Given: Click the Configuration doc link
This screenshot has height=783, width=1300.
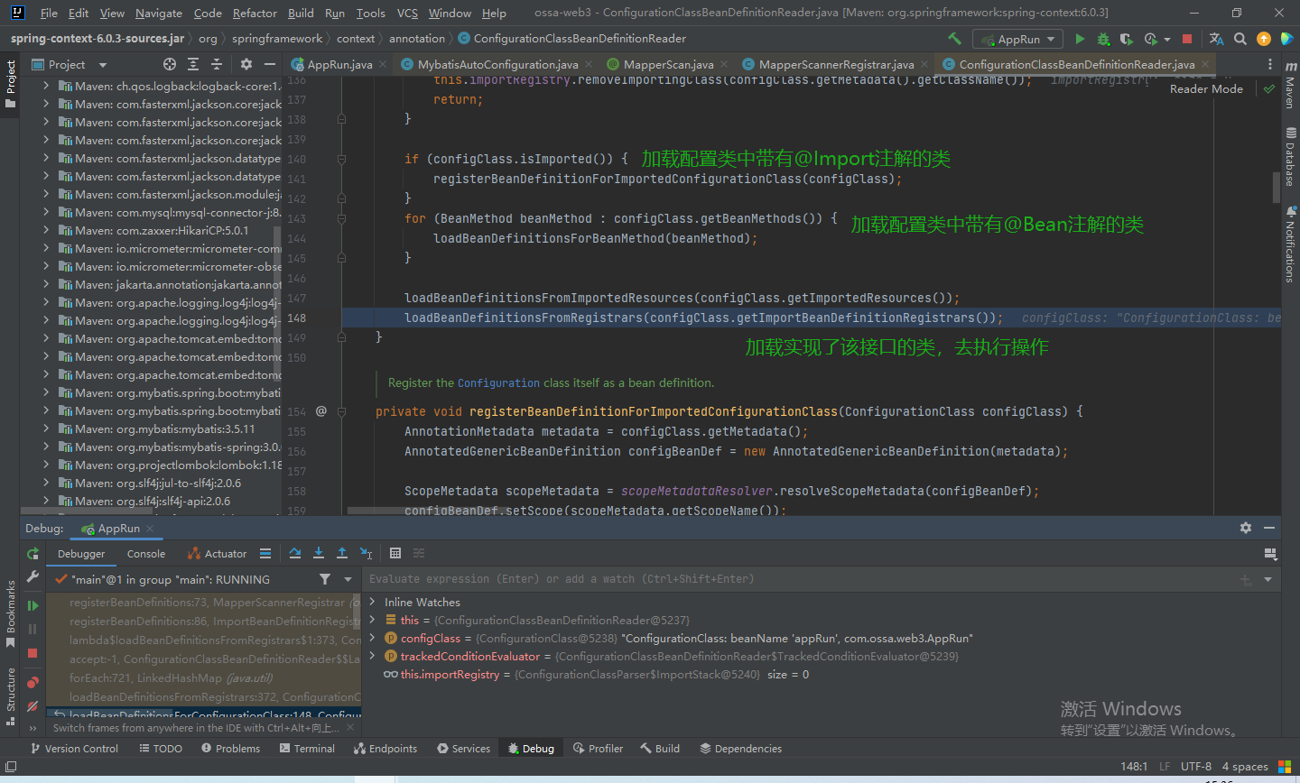Looking at the screenshot, I should tap(498, 382).
